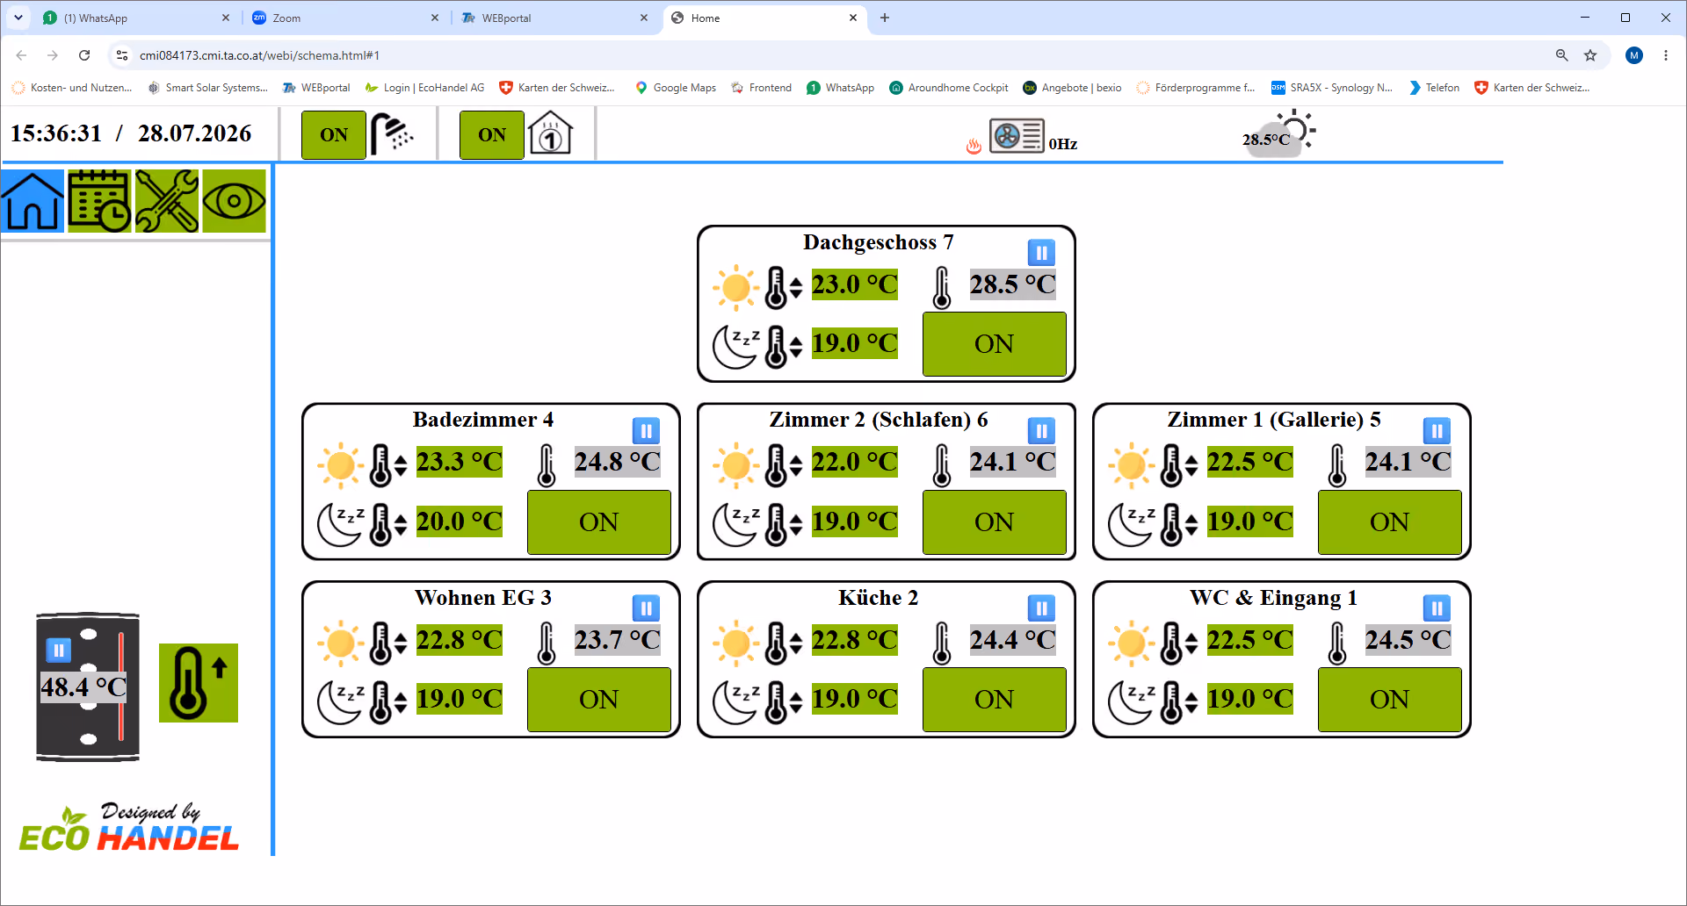Click the shower hot water icon
This screenshot has height=906, width=1687.
[392, 134]
